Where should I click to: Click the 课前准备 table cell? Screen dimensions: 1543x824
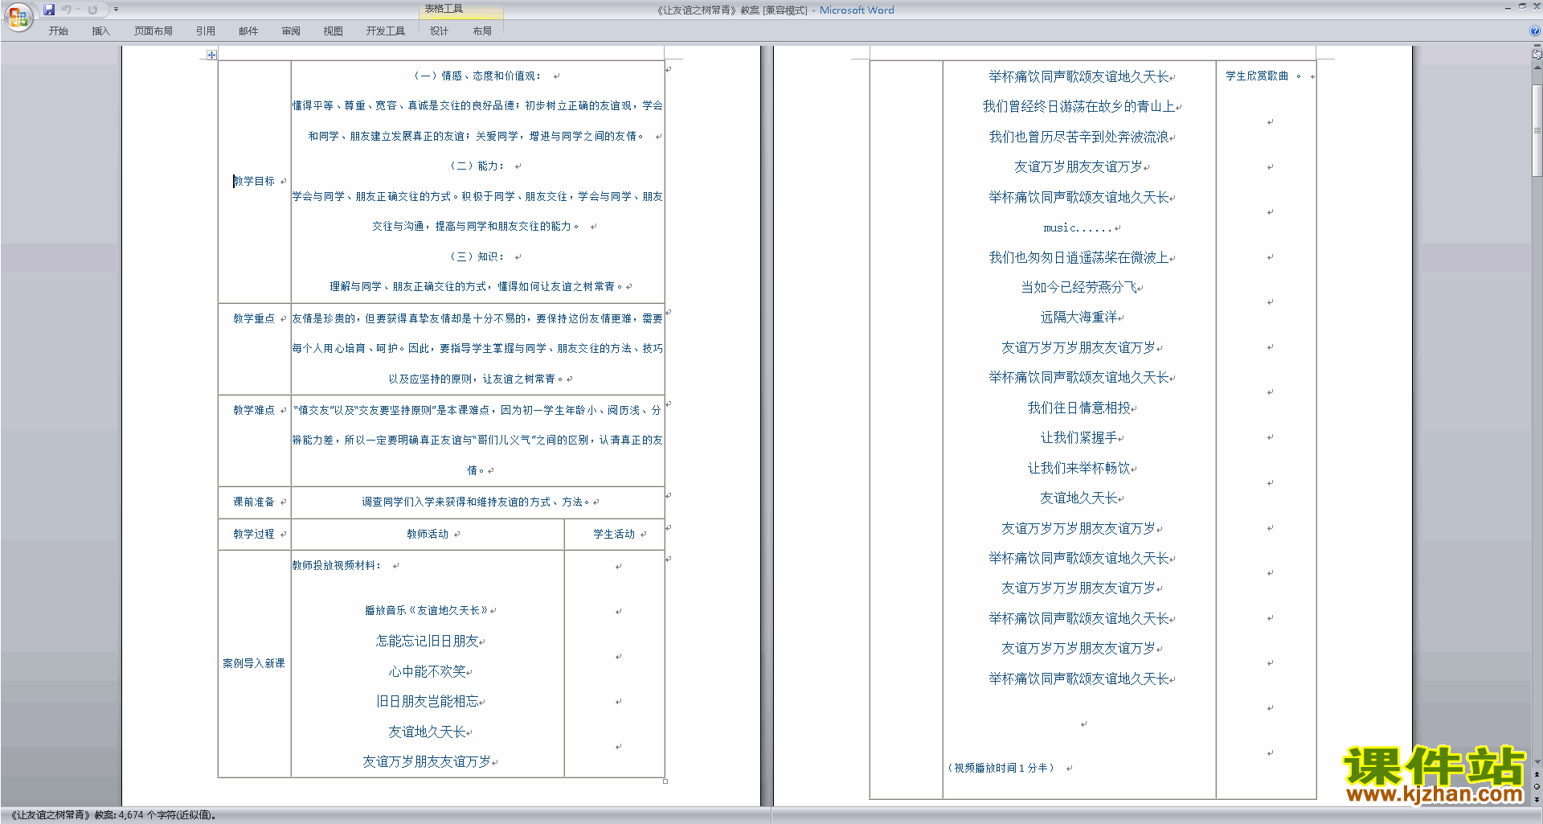tap(254, 502)
